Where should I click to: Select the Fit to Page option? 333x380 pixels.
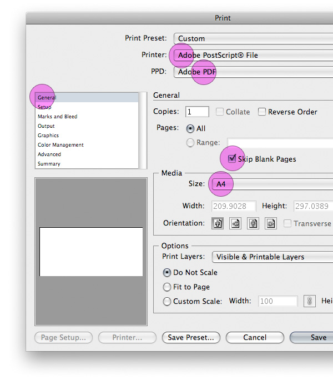167,287
